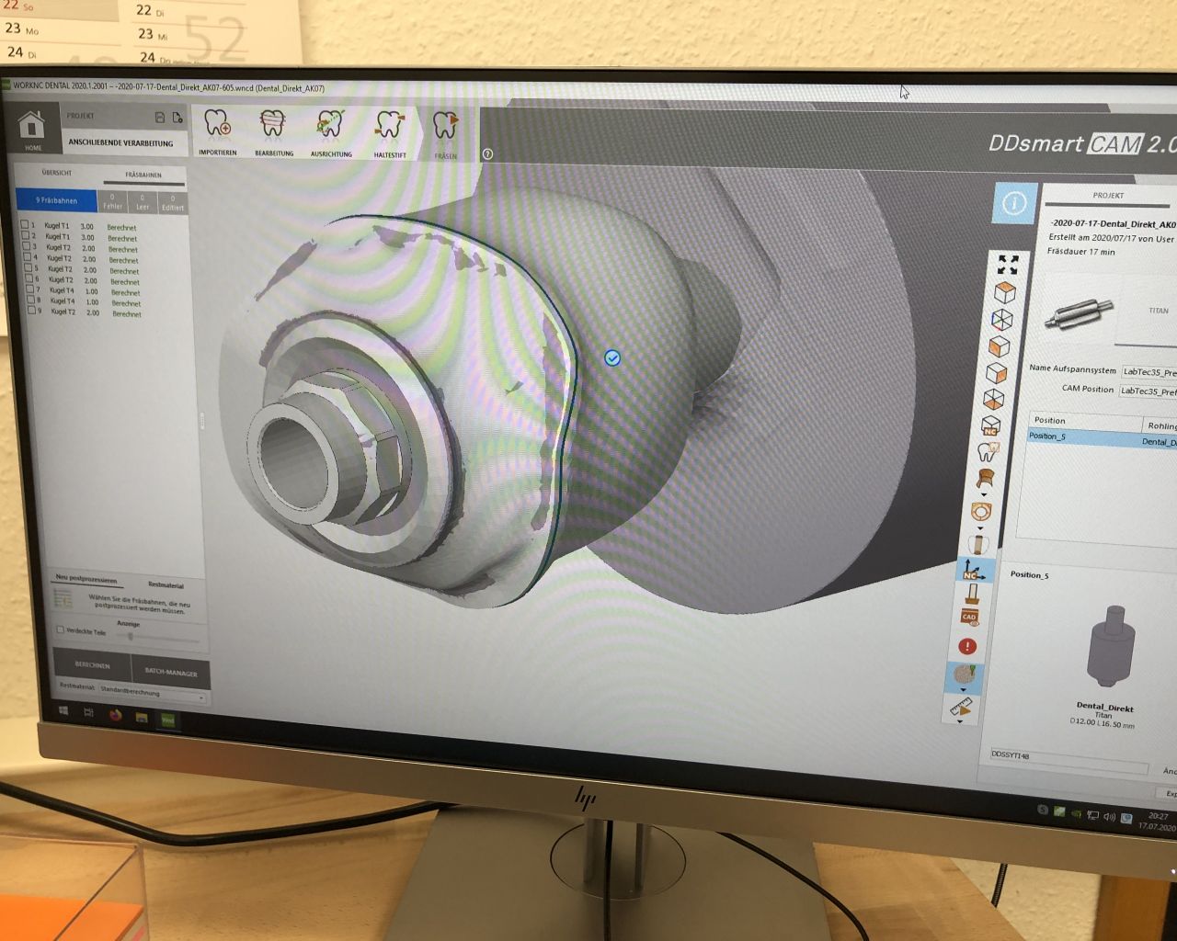Go to the Fräsen milling step
The height and width of the screenshot is (941, 1177).
[x=445, y=136]
